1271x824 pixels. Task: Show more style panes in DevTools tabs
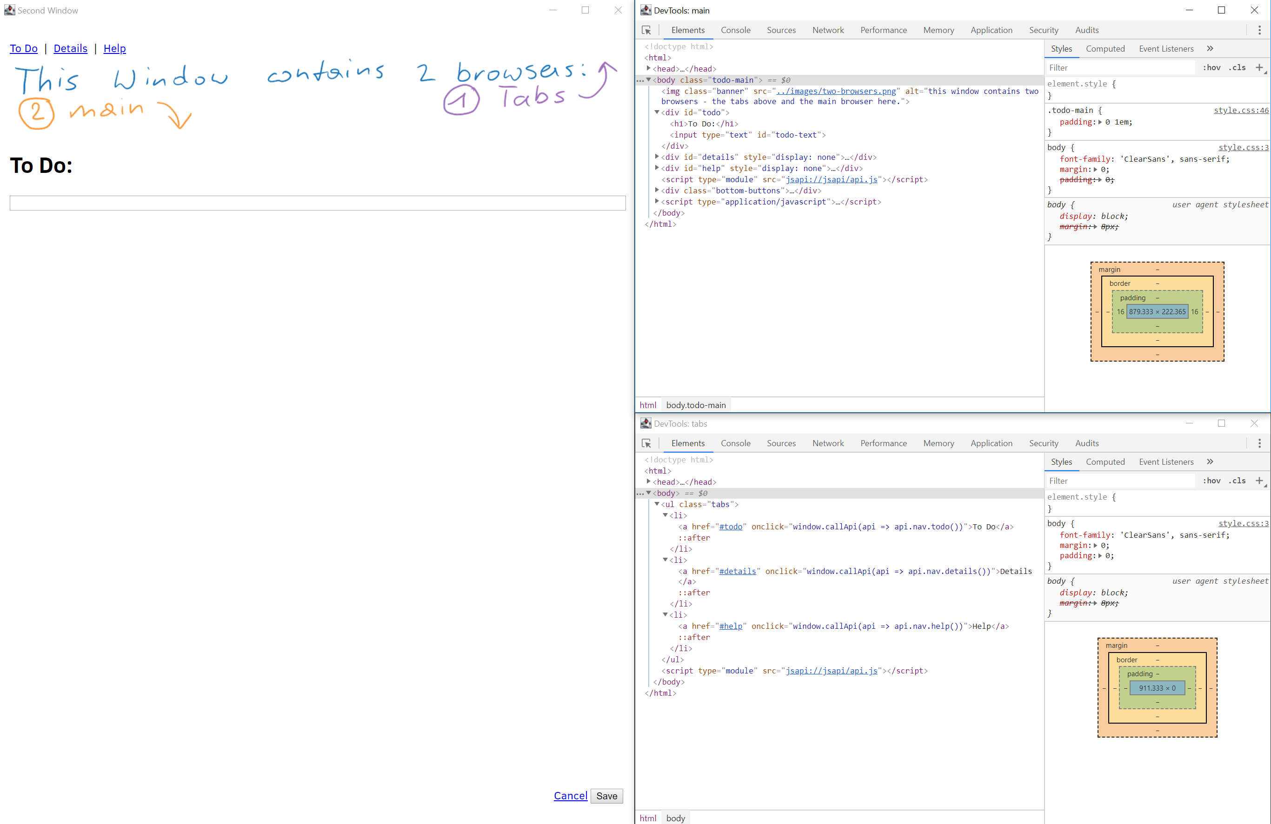coord(1210,461)
